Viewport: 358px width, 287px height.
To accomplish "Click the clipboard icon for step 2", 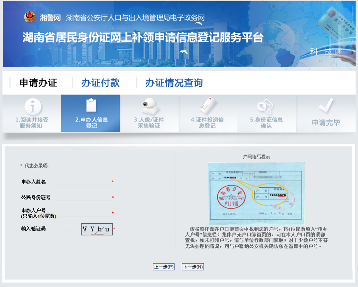I will (x=91, y=105).
